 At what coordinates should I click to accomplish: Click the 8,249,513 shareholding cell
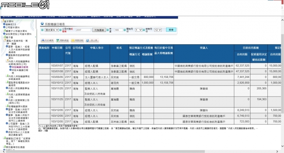[242, 110]
